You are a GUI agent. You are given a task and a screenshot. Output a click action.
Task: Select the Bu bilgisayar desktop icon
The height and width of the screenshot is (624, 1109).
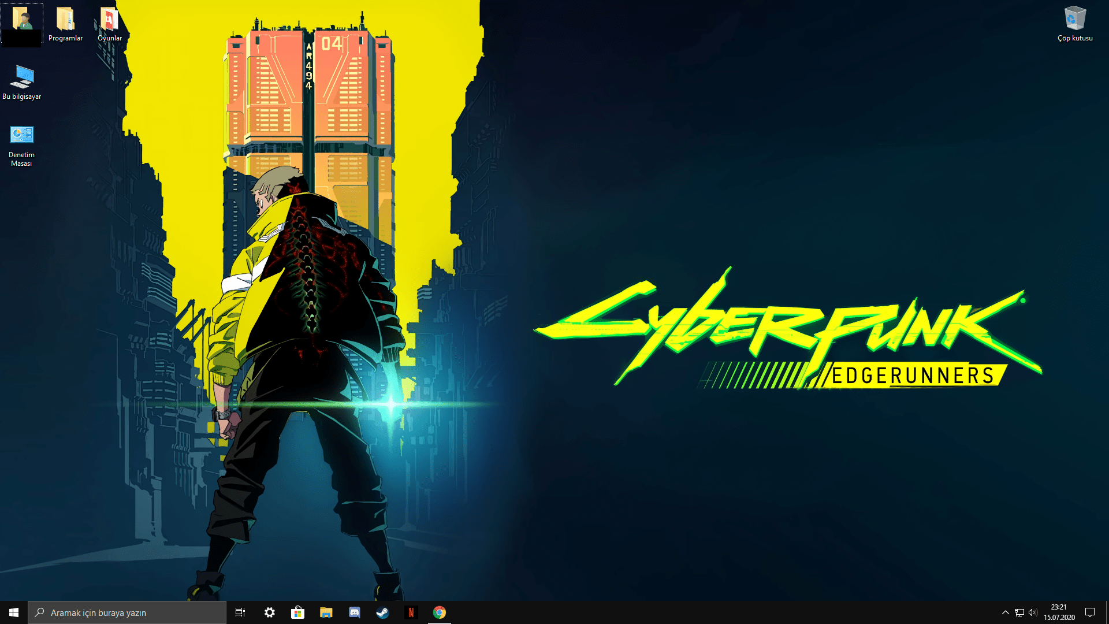click(22, 77)
